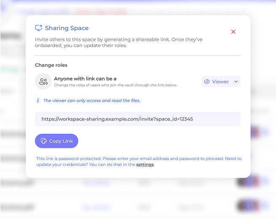The width and height of the screenshot is (276, 219).
Task: Click the "Change the roles of users" caption
Action: point(115,85)
